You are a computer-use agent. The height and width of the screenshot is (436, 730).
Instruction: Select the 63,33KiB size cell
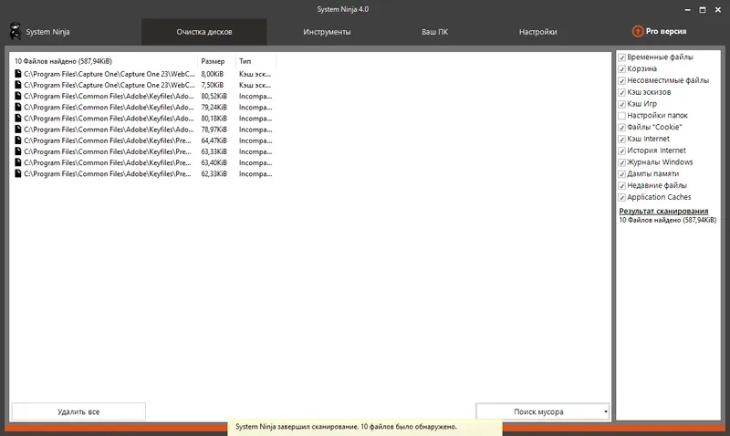click(x=214, y=151)
